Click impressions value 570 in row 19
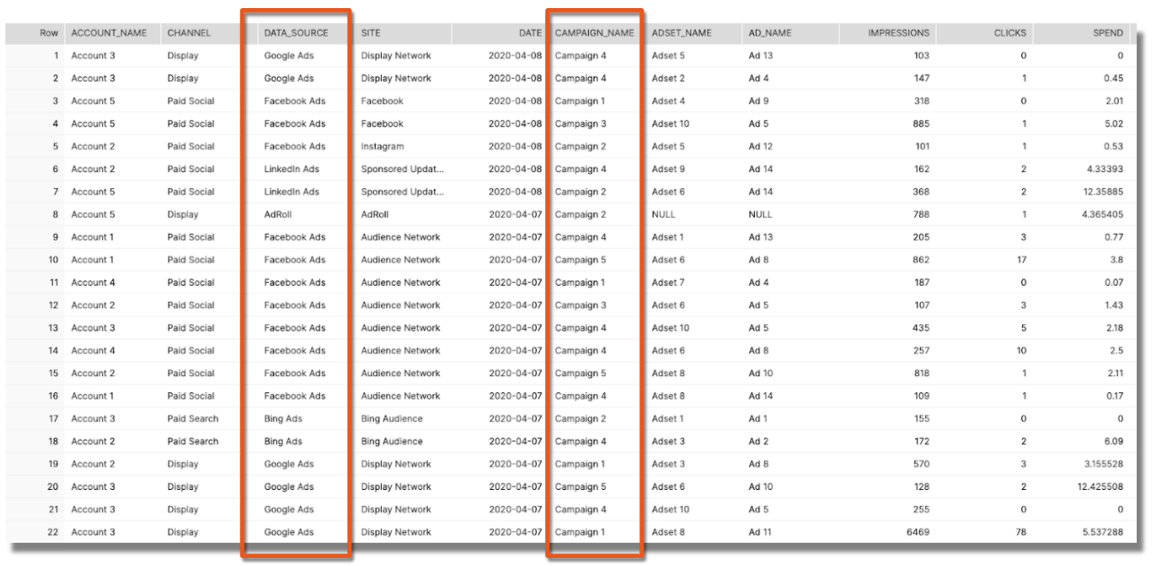Image resolution: width=1152 pixels, height=566 pixels. (x=921, y=465)
